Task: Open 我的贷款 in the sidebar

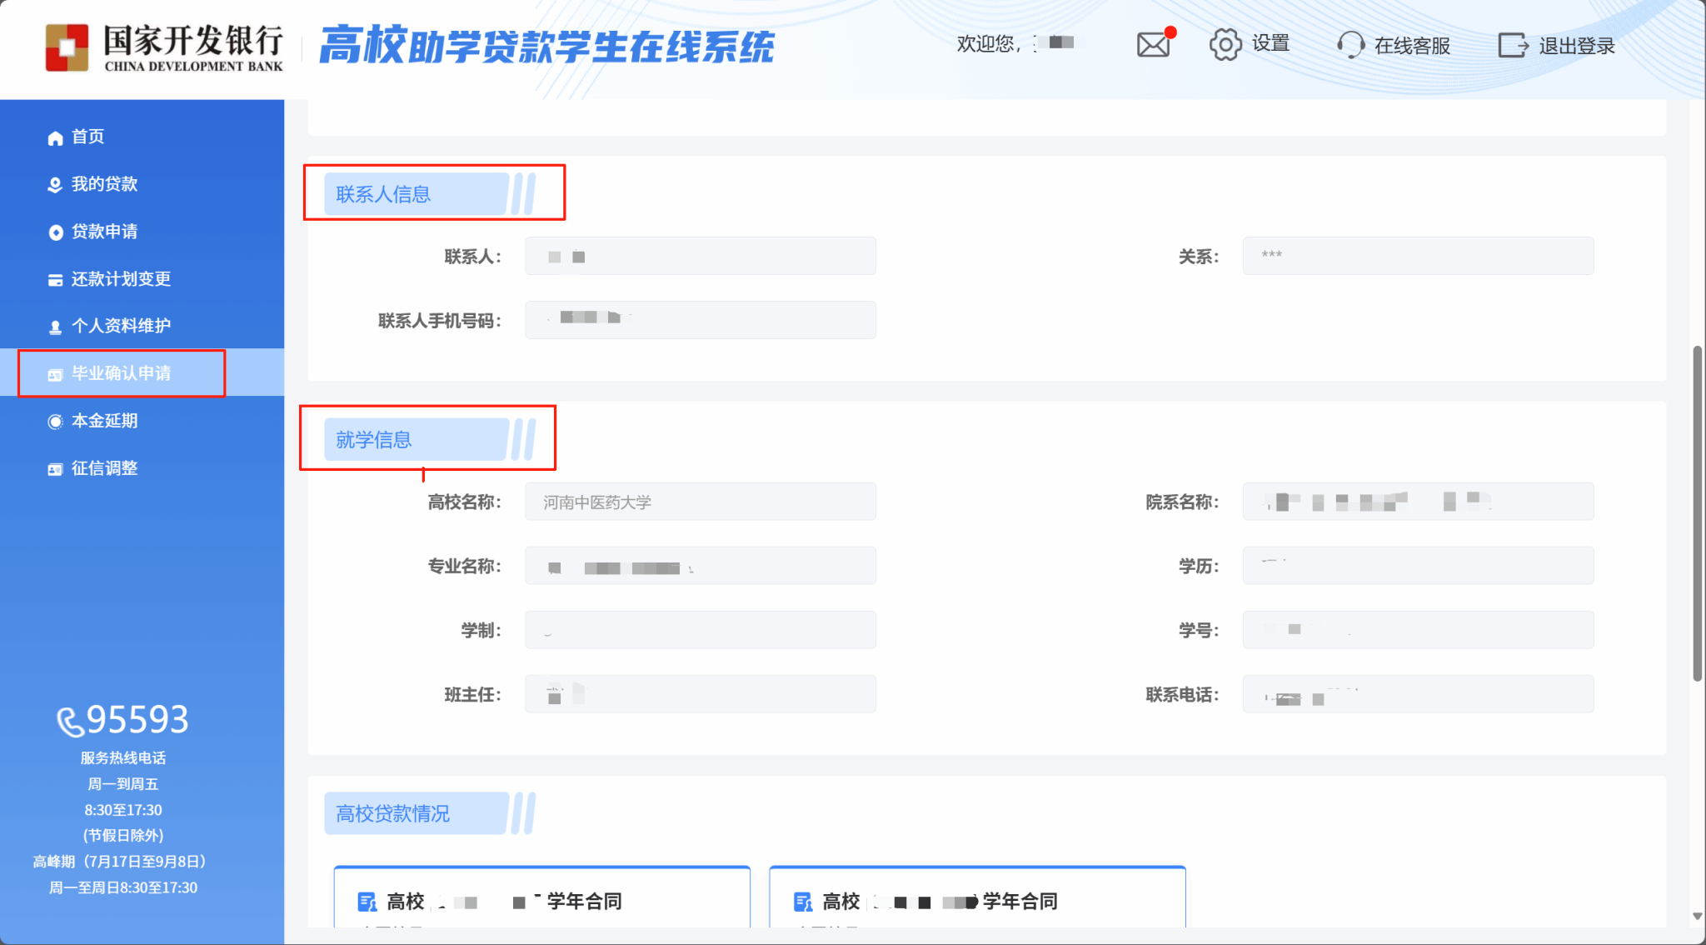Action: 104,184
